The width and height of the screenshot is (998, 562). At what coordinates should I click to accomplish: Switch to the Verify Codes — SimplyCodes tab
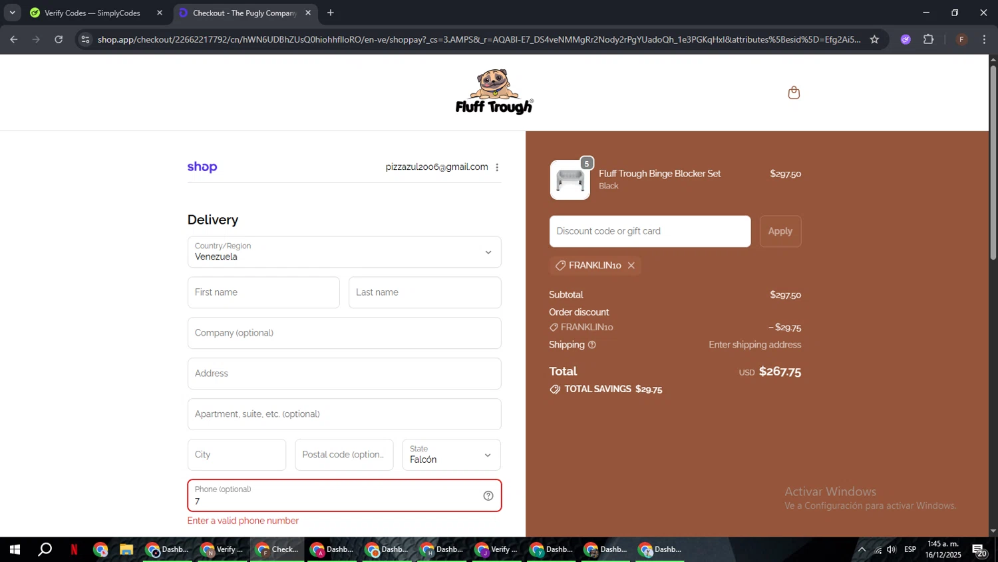coord(92,13)
